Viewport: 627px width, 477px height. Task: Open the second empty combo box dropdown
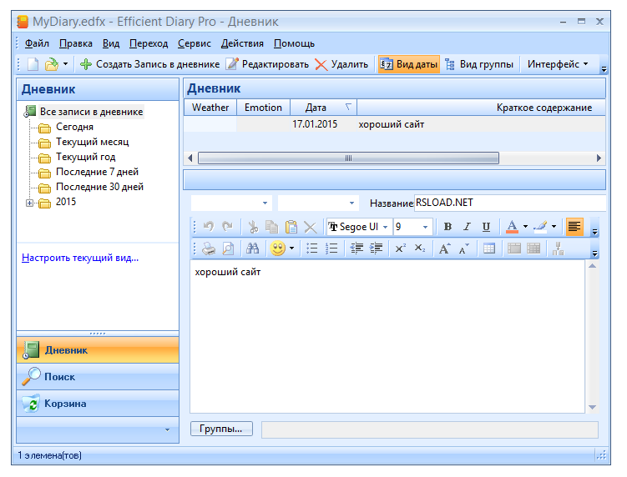(351, 203)
